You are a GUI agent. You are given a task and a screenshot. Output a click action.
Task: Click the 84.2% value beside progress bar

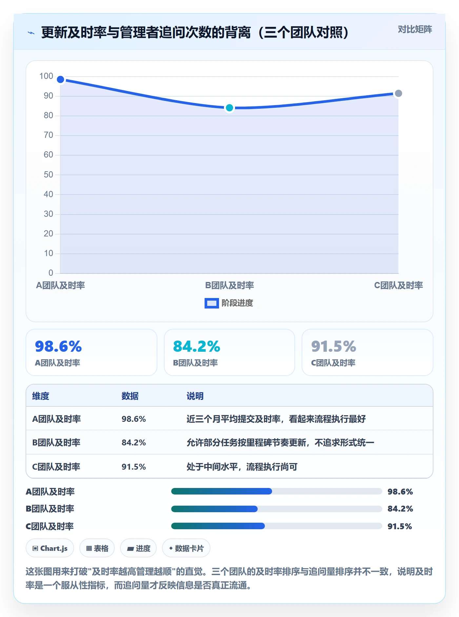(x=400, y=509)
